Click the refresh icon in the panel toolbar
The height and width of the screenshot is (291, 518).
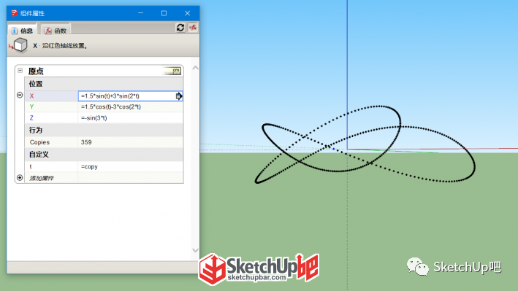pyautogui.click(x=180, y=28)
